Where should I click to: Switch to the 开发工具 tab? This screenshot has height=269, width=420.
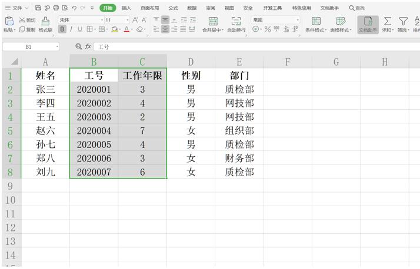pyautogui.click(x=272, y=8)
